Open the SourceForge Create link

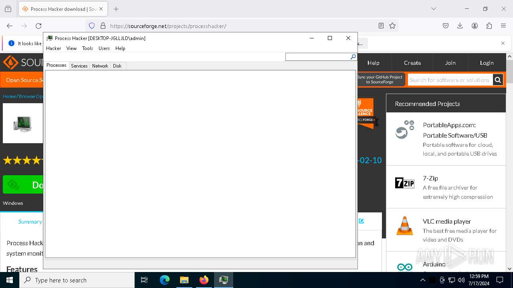(x=412, y=63)
